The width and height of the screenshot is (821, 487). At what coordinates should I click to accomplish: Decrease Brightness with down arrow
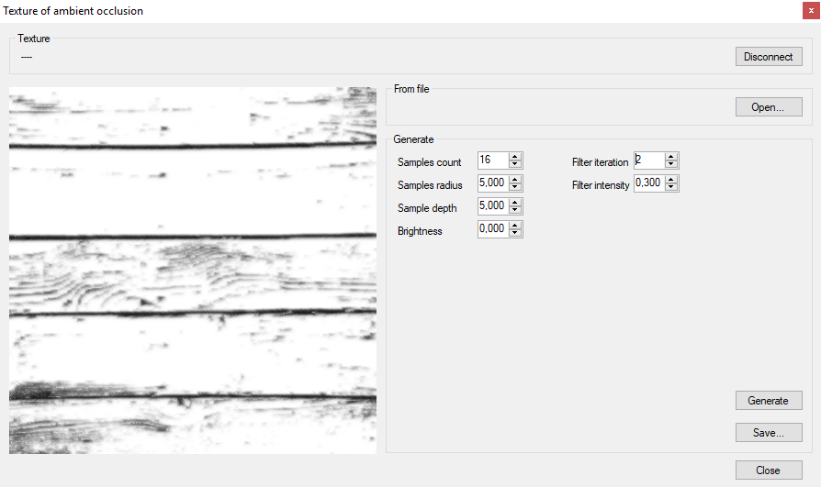(515, 234)
